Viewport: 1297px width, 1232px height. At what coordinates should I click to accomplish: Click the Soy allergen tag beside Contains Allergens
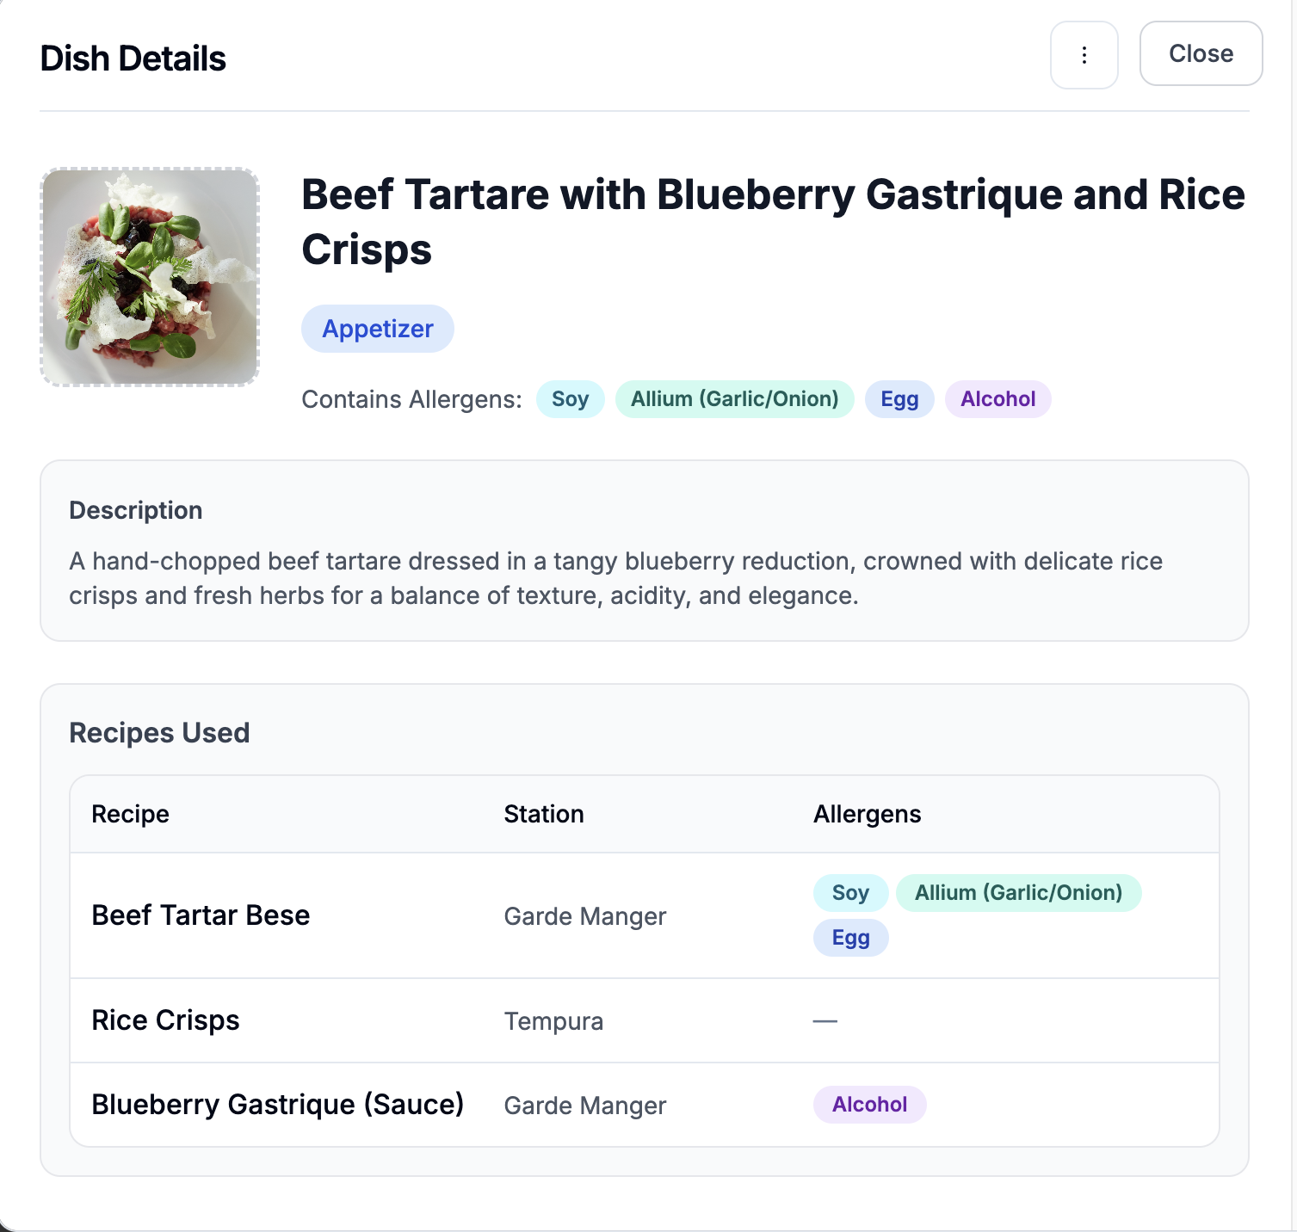coord(570,399)
